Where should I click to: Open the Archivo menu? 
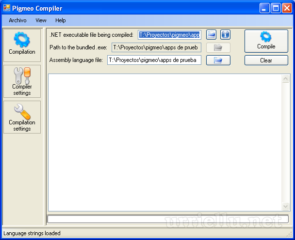coord(17,20)
